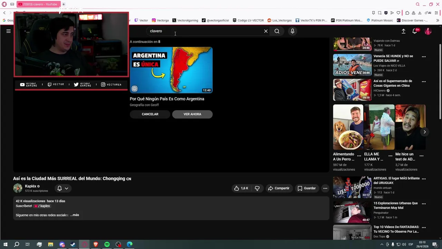Open the Kapléx channel name link
The image size is (442, 249).
pos(30,186)
